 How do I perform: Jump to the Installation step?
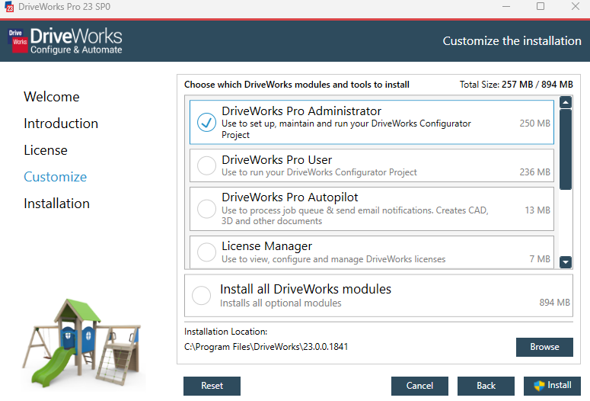coord(56,204)
